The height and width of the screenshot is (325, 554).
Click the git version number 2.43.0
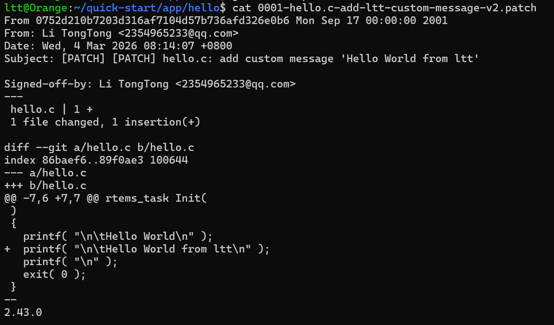(x=23, y=312)
